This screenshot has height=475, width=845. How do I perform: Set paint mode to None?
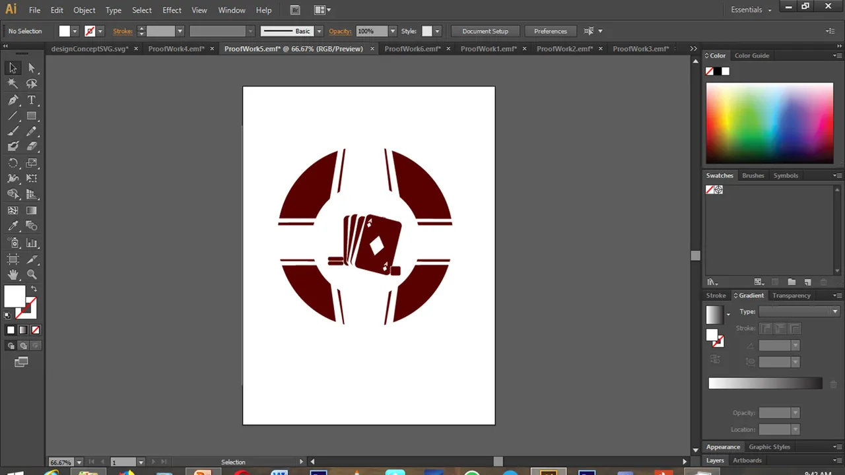[36, 330]
